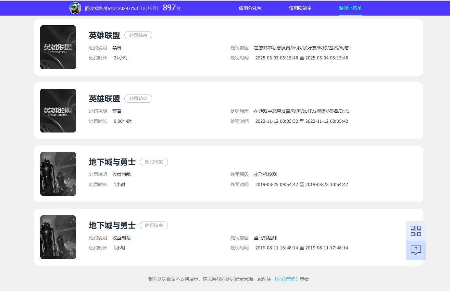The image size is (450, 291).
Task: Switch to the 信用限制令 tab
Action: click(300, 8)
